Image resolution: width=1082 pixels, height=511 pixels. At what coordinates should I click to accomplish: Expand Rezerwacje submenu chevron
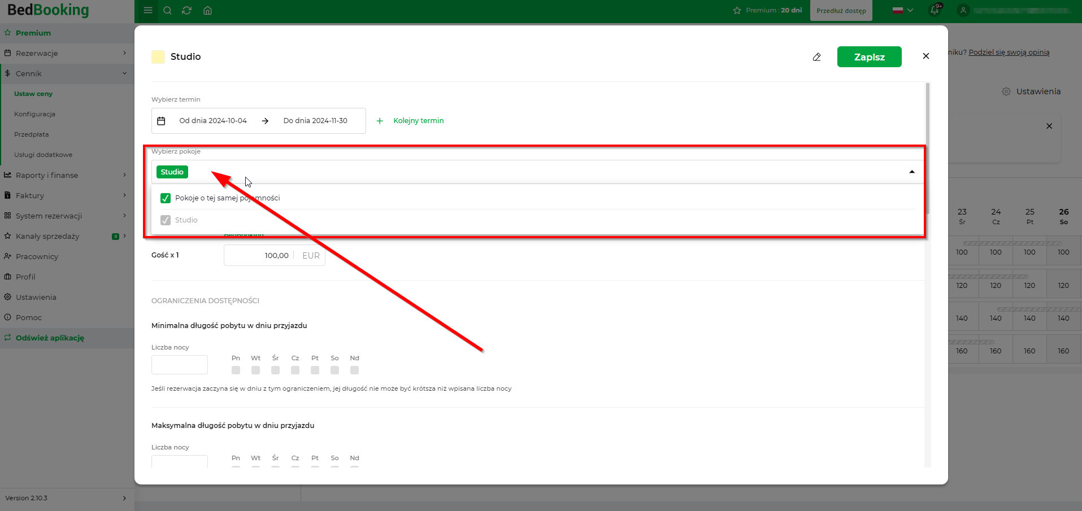124,53
